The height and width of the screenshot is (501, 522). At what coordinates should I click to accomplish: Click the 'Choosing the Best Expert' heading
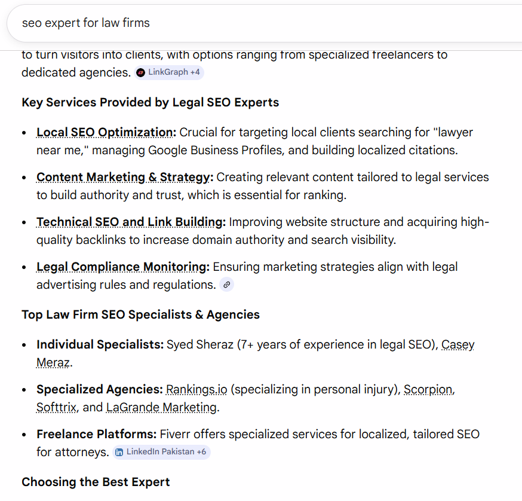click(96, 482)
